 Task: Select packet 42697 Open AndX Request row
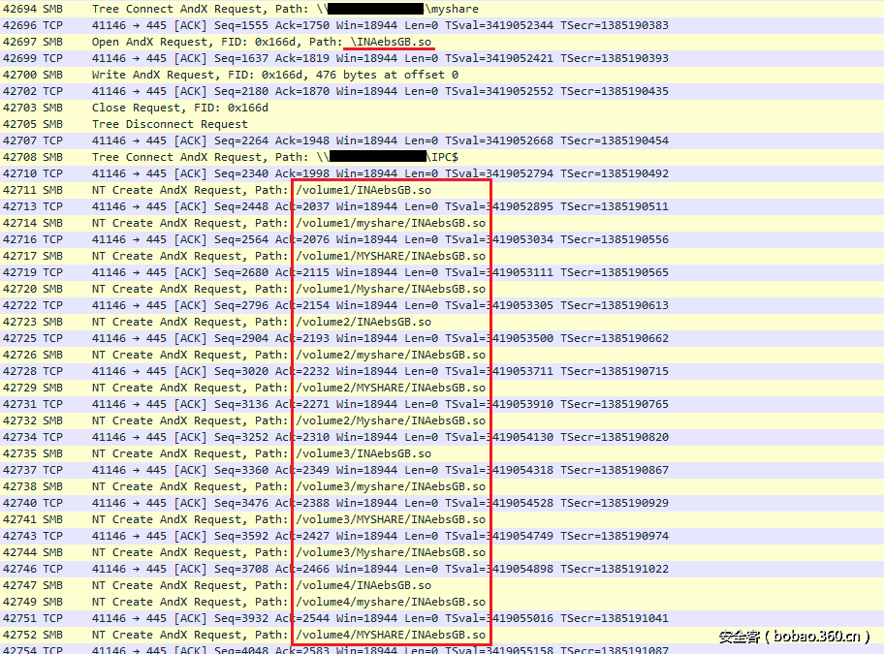(x=442, y=43)
